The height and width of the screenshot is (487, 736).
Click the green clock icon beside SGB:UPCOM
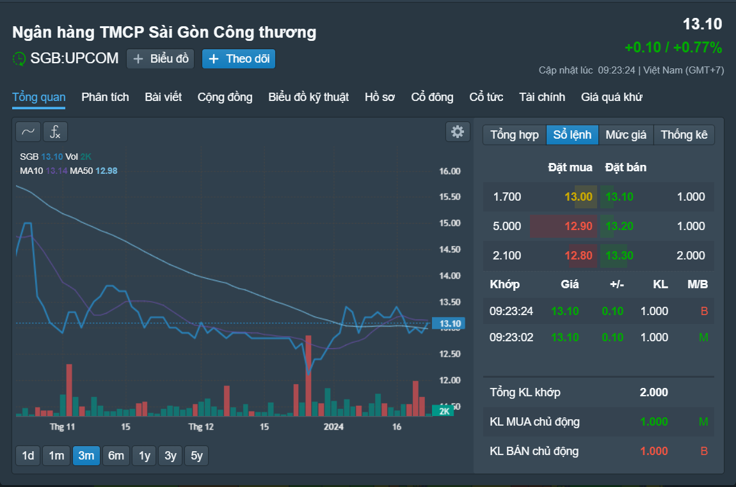[19, 59]
